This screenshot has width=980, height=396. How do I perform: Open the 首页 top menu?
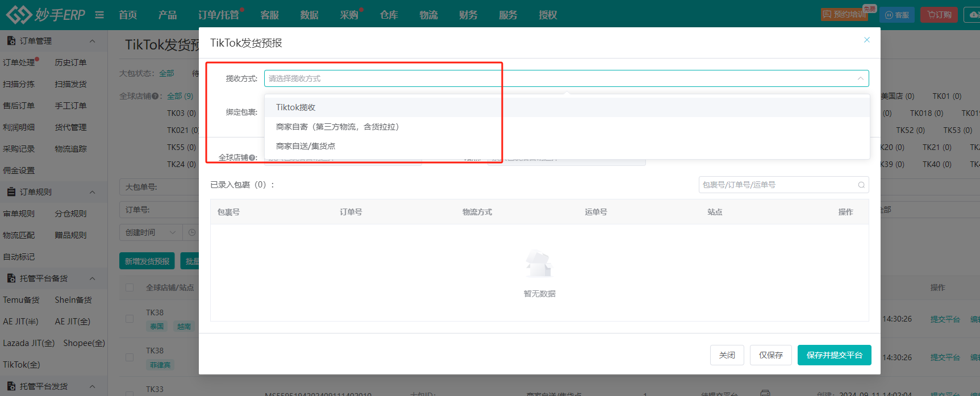[x=128, y=15]
